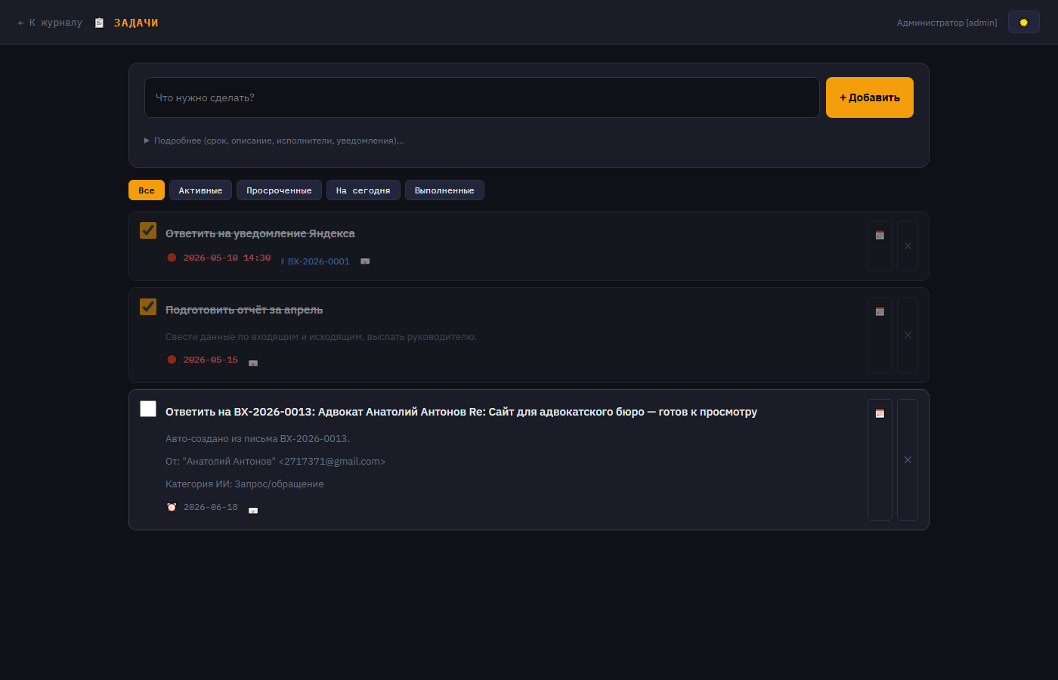The width and height of the screenshot is (1058, 680).
Task: Click the due date 2026-06-18
Action: 211,507
